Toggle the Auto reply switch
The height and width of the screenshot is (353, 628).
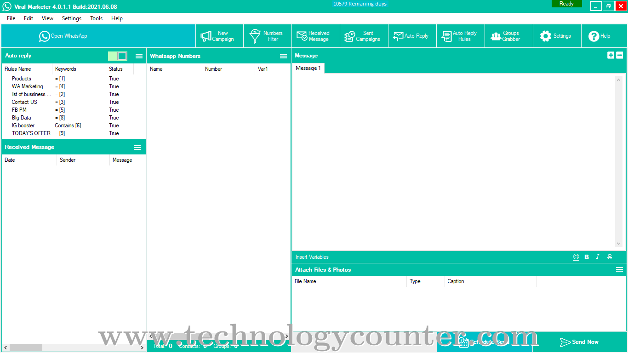[118, 56]
